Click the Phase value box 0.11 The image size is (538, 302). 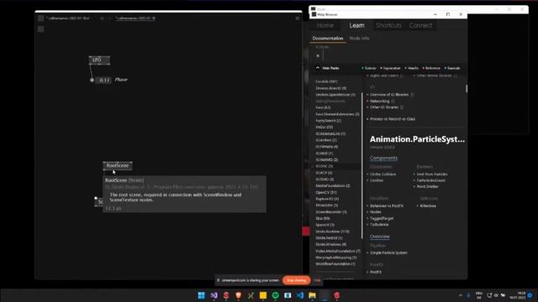[x=104, y=80]
